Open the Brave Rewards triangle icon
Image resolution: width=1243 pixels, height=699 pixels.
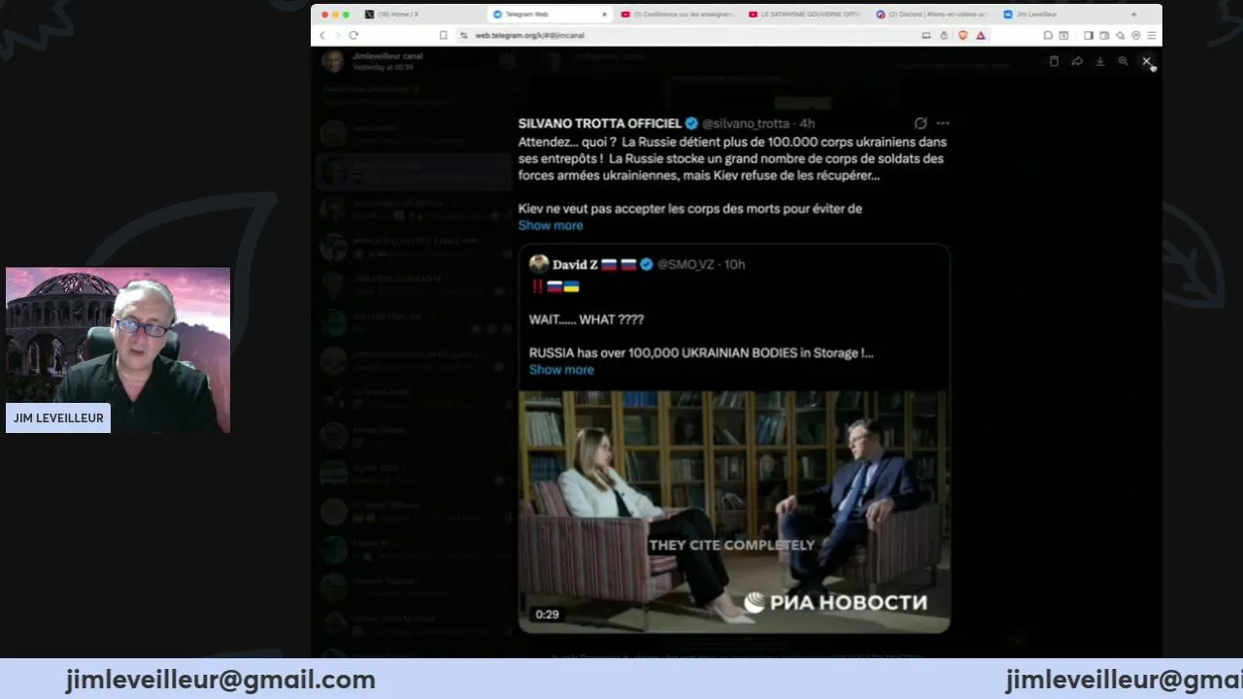click(x=981, y=35)
